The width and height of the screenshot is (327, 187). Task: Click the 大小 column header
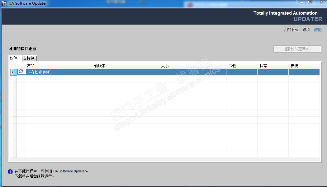coord(192,66)
